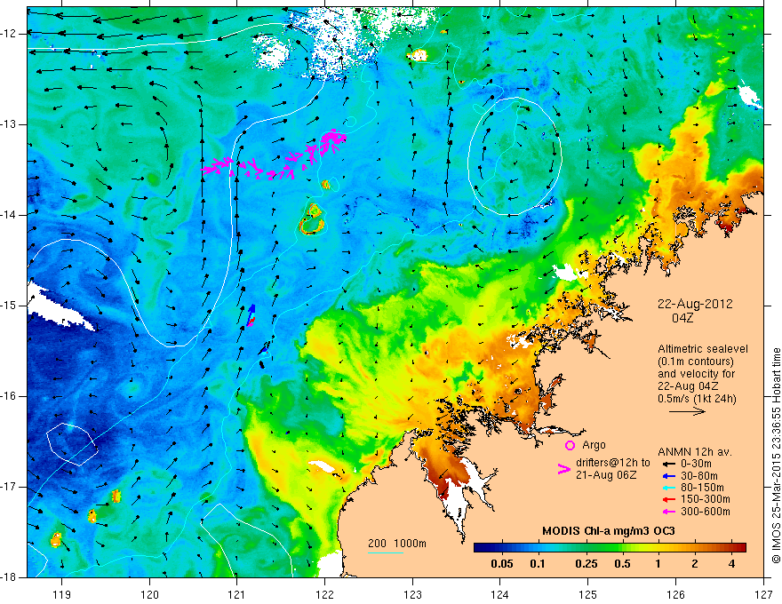
Task: Click the dark red end of chlorophyll colorbar
Action: (739, 548)
